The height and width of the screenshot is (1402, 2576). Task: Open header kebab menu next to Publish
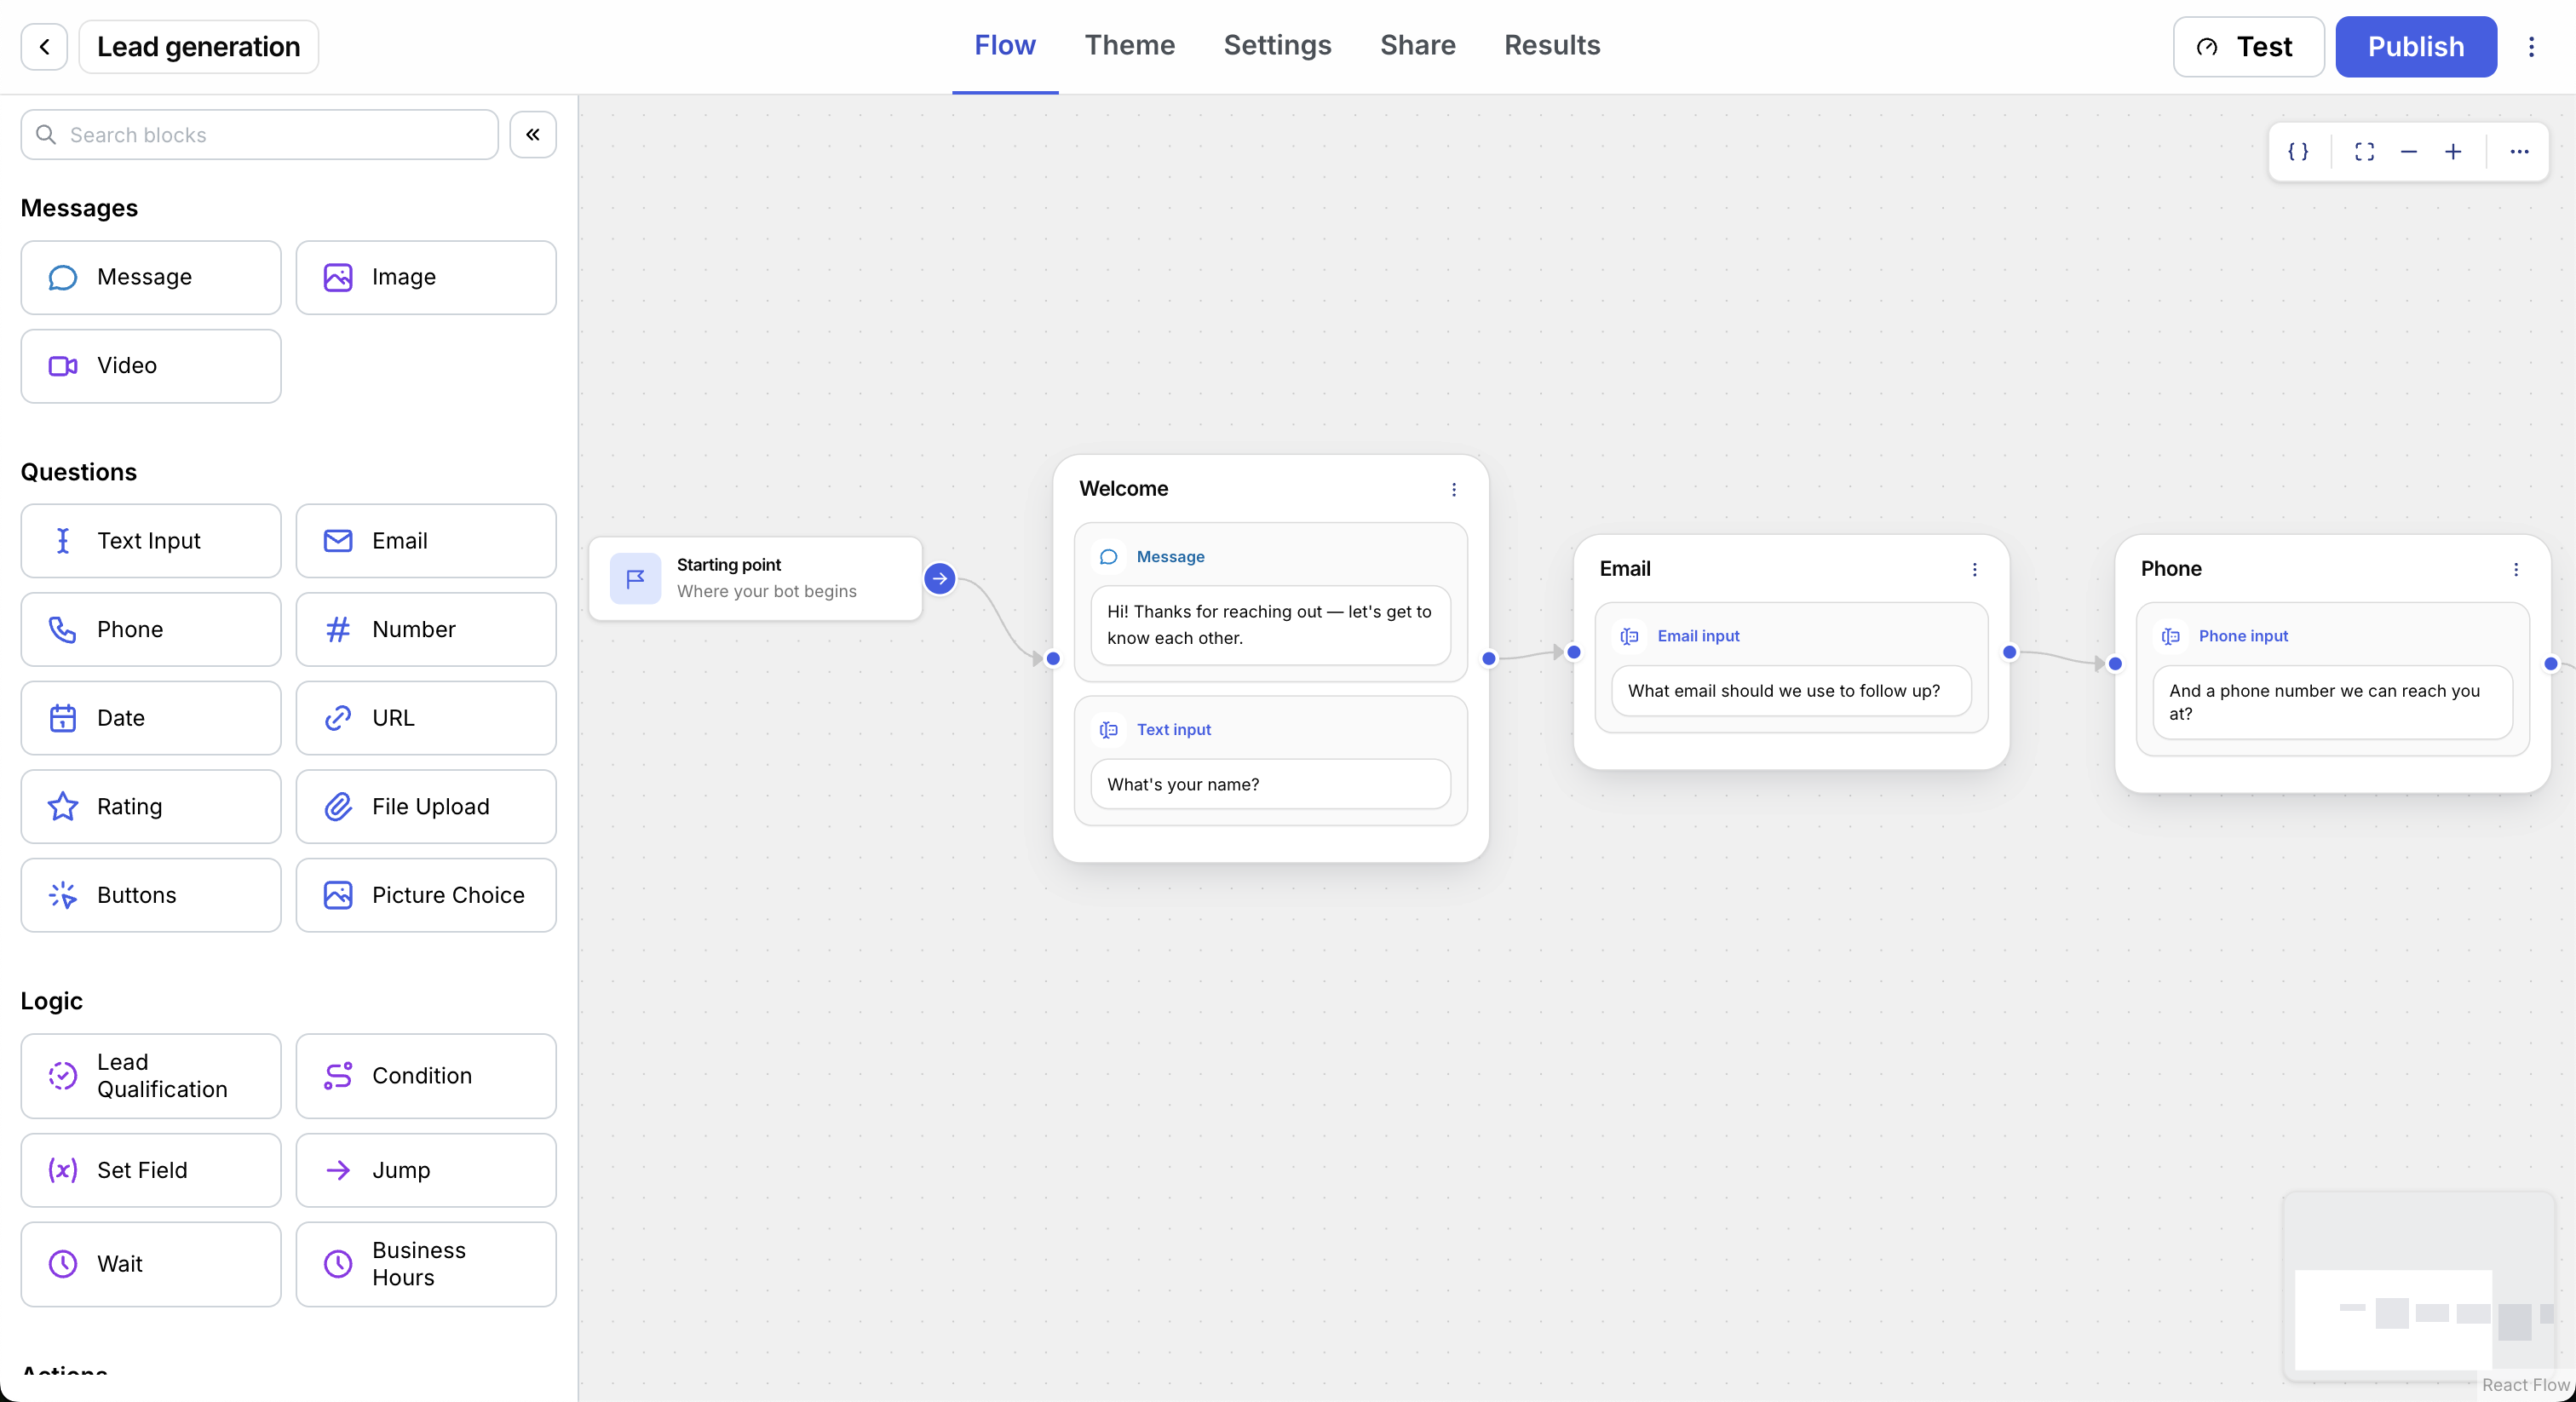pos(2531,47)
